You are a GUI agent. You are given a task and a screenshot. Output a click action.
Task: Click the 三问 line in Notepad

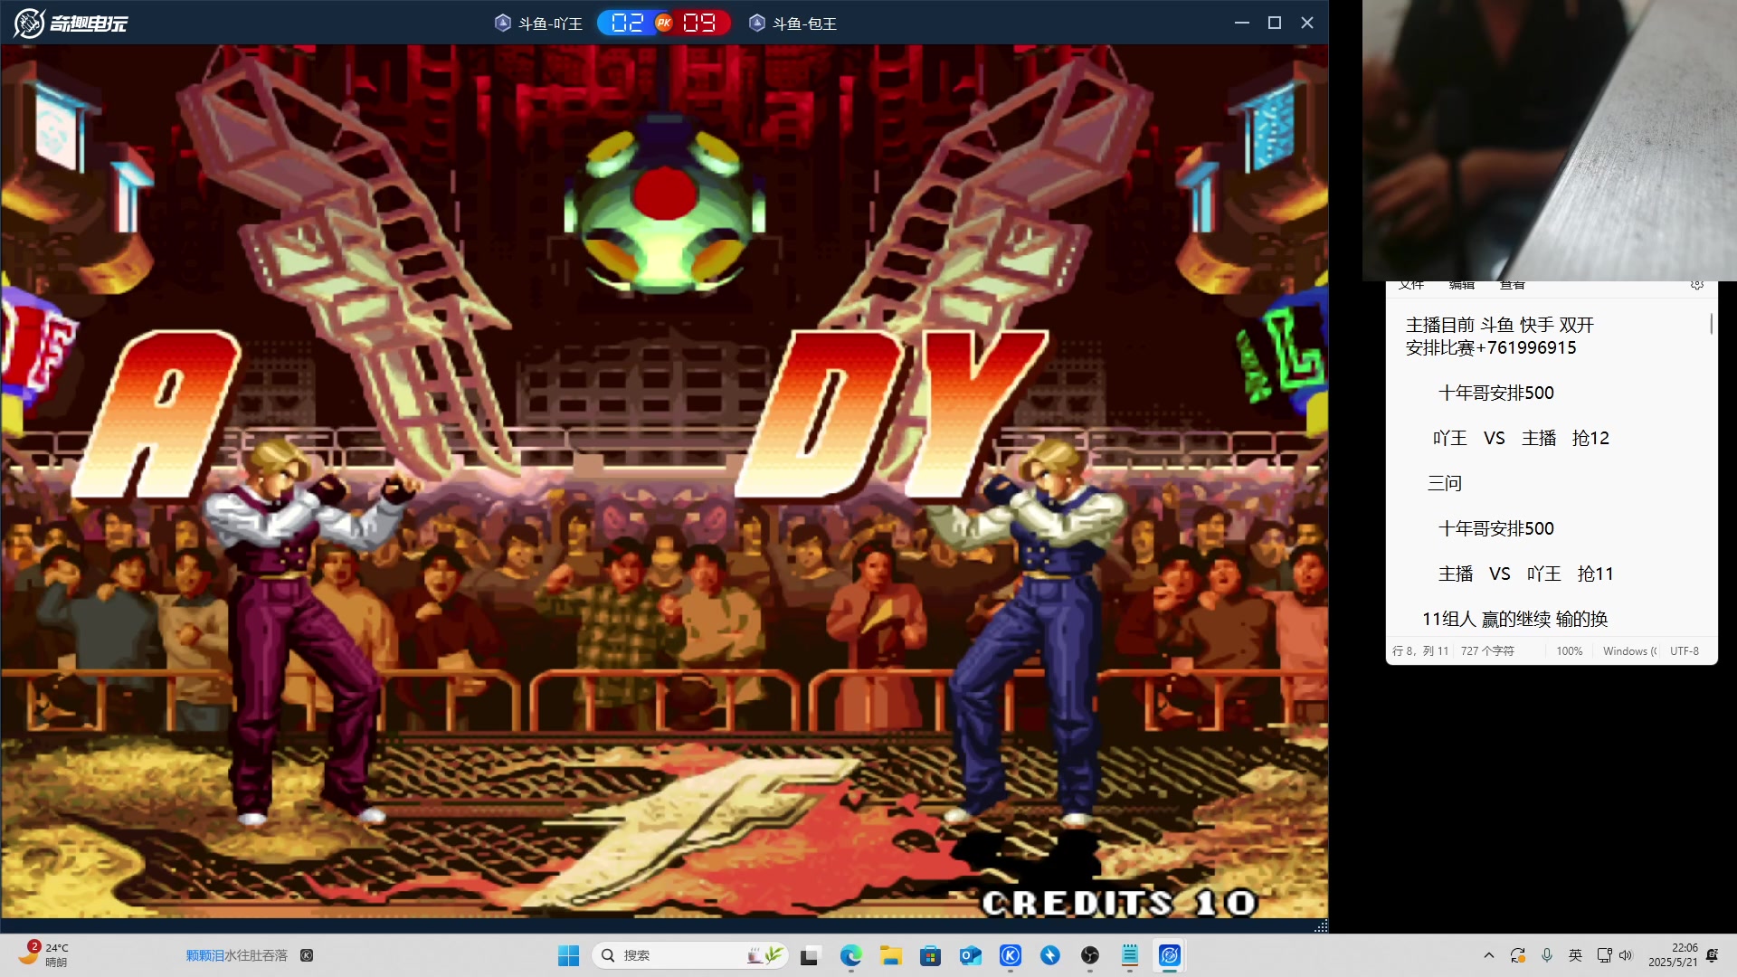point(1444,483)
